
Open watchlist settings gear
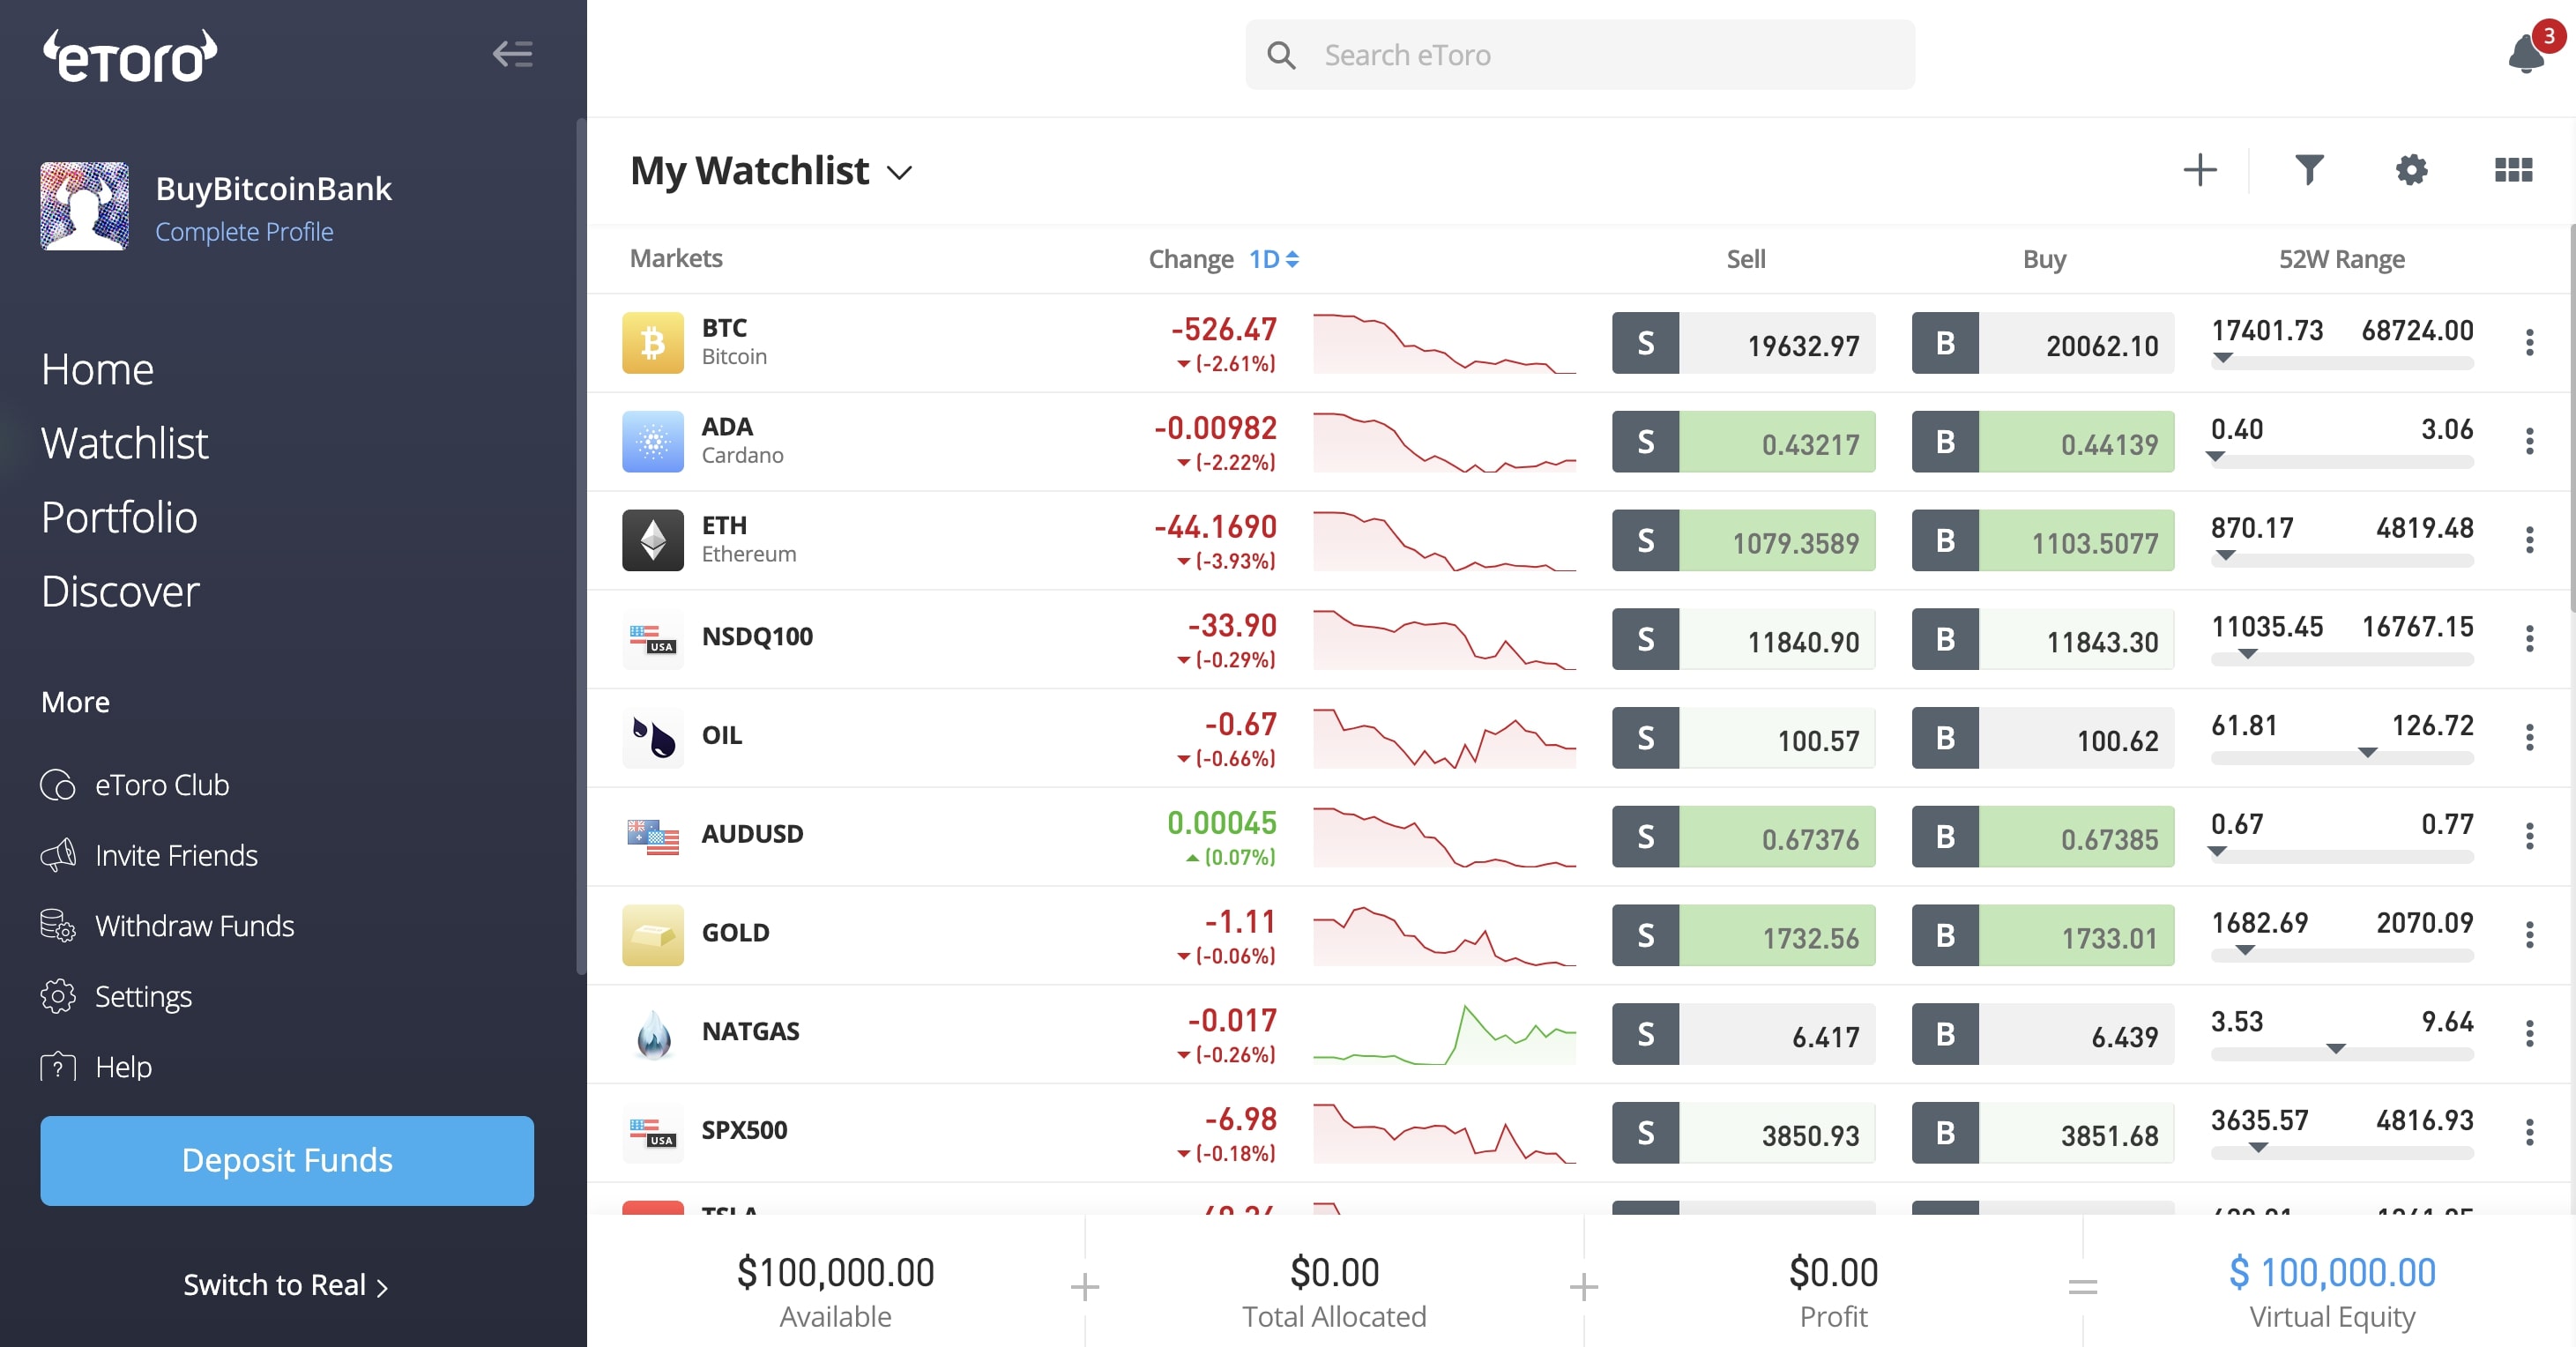click(2411, 170)
